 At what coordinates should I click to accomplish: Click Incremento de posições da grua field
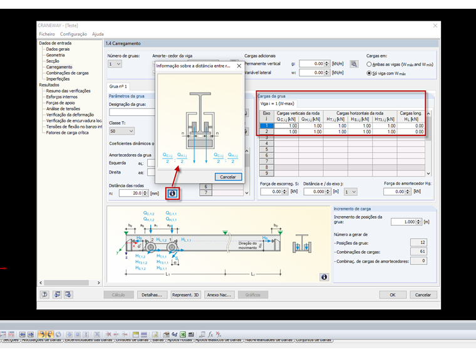click(402, 222)
